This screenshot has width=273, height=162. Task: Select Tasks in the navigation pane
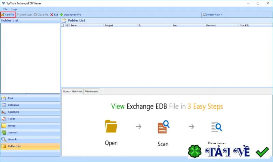(x=30, y=119)
